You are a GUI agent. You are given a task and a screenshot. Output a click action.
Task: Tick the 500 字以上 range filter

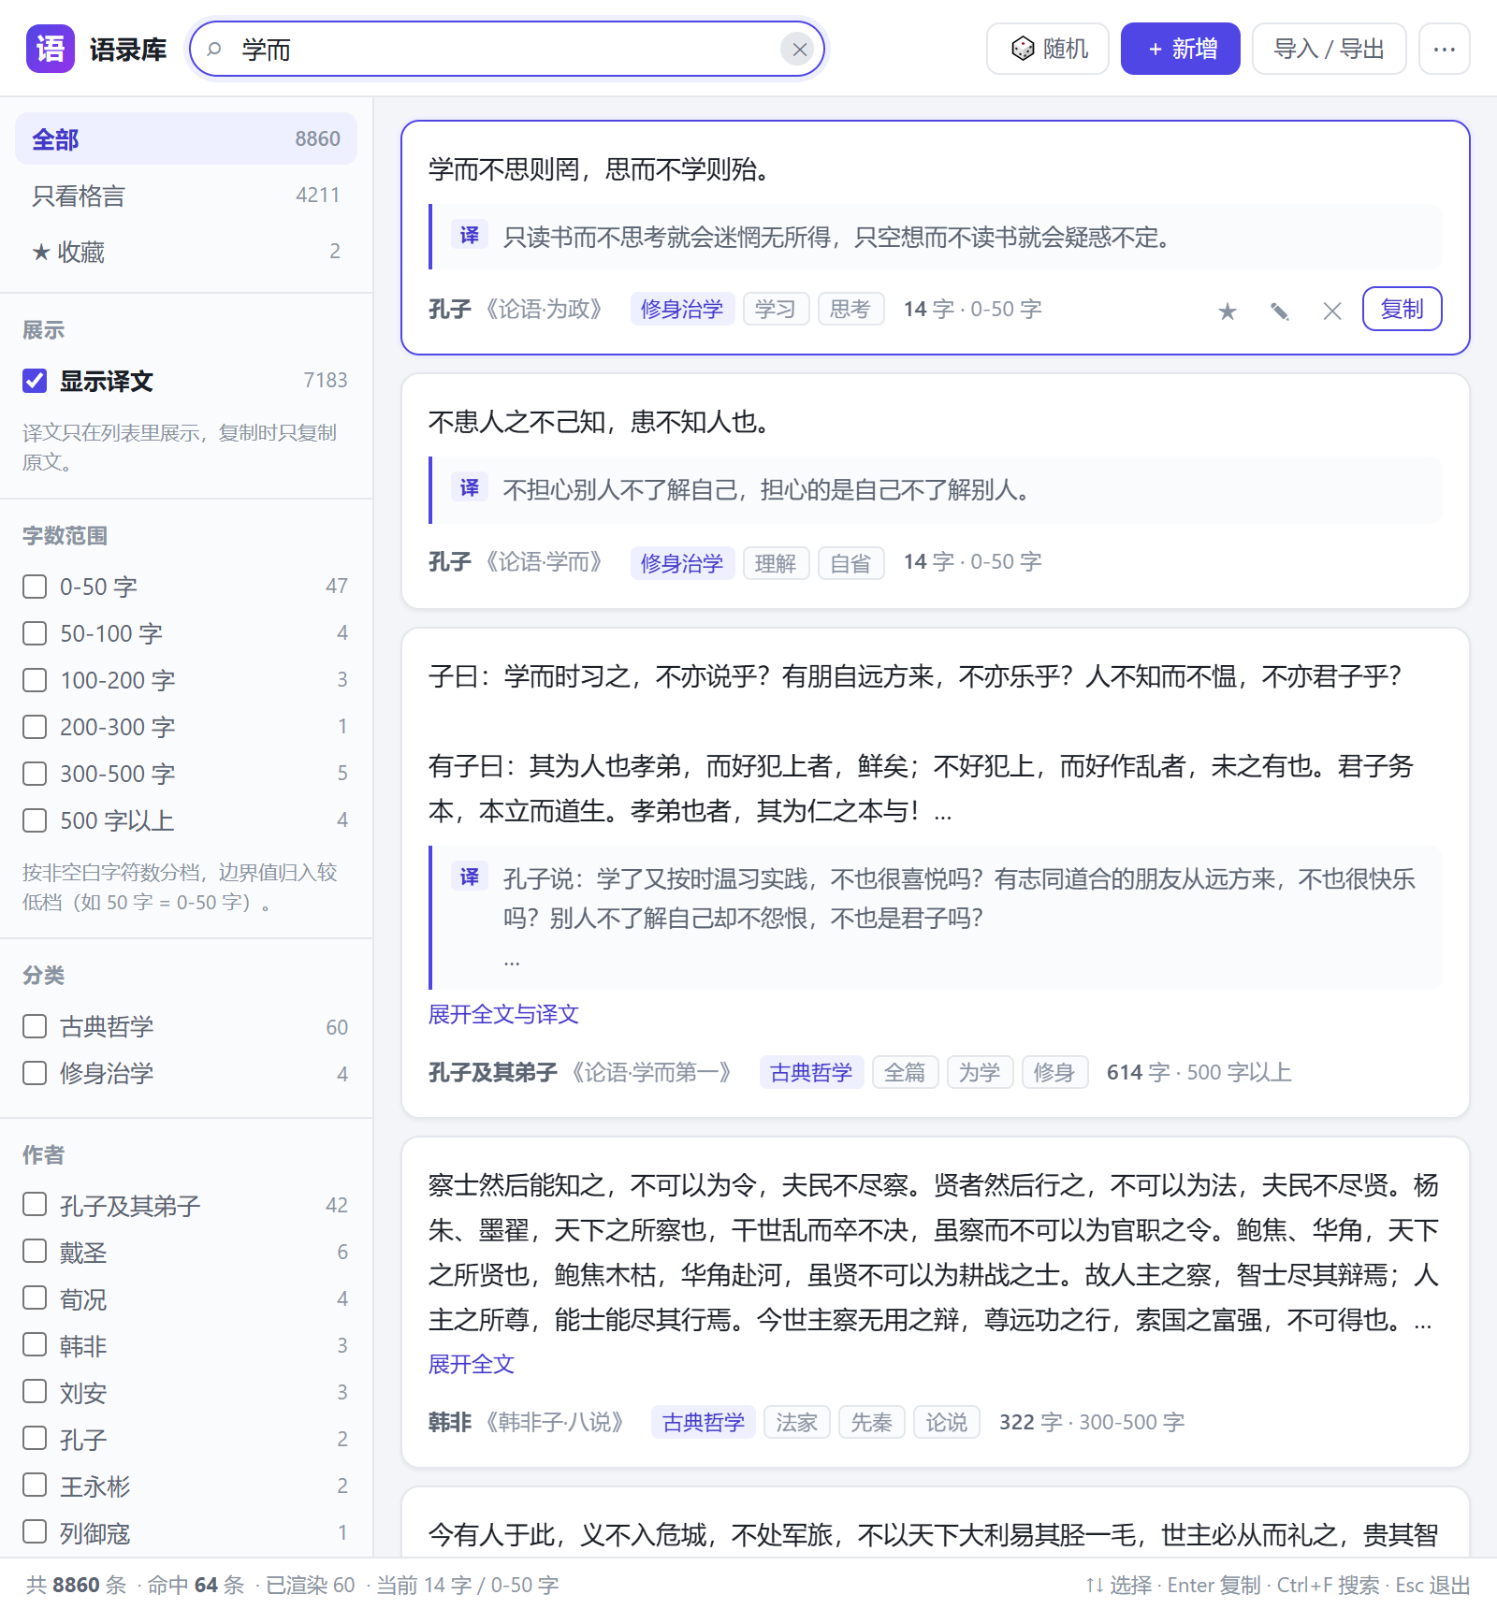[x=35, y=820]
